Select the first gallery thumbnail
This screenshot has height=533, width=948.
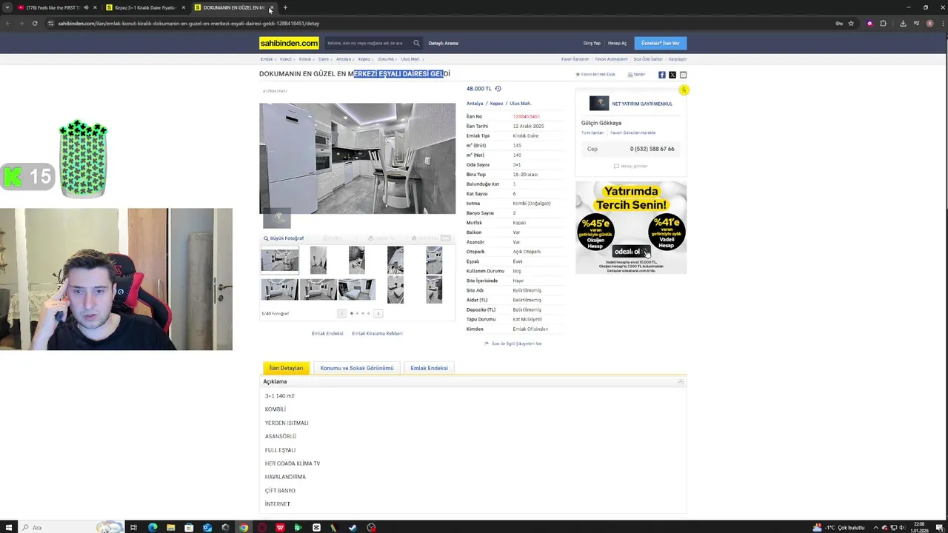[x=280, y=261]
